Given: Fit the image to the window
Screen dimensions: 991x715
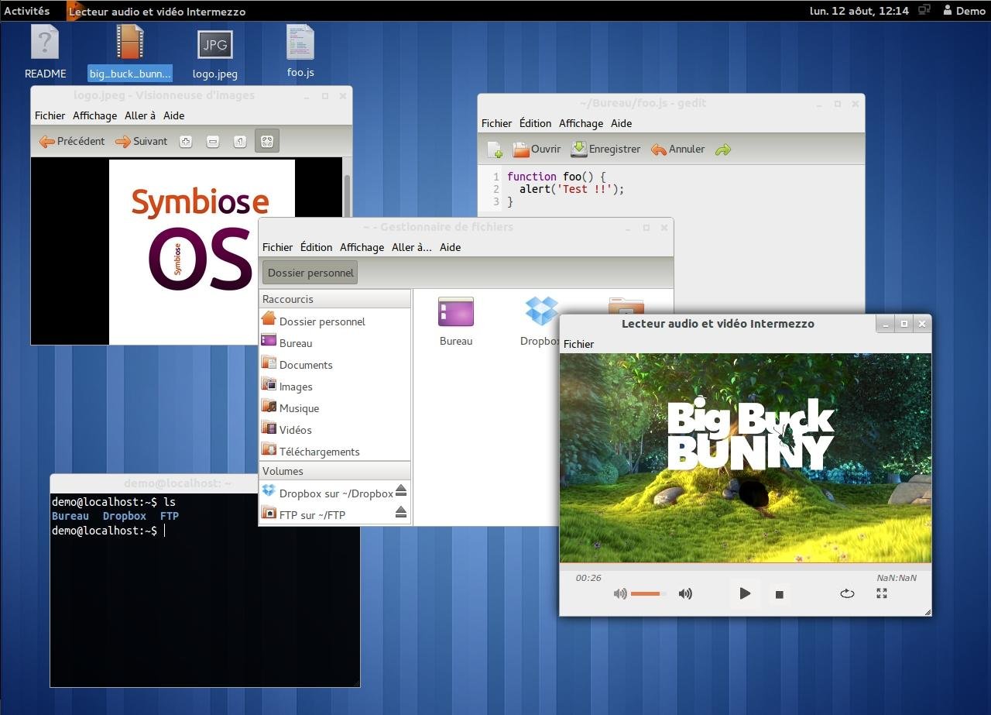Looking at the screenshot, I should coord(266,141).
